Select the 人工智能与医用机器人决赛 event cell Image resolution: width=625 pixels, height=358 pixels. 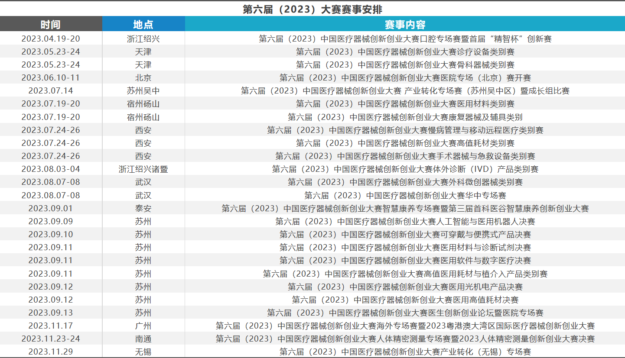[405, 221]
